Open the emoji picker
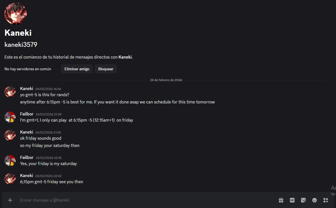The height and width of the screenshot is (208, 336). [315, 200]
